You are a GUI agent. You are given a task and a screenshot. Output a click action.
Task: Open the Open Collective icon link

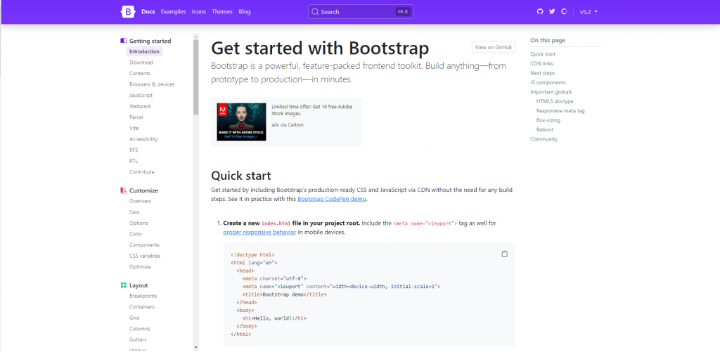(x=565, y=11)
